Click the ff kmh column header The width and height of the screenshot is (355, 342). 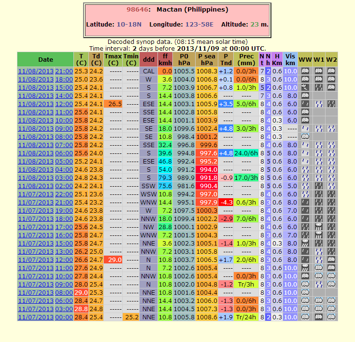click(x=165, y=59)
